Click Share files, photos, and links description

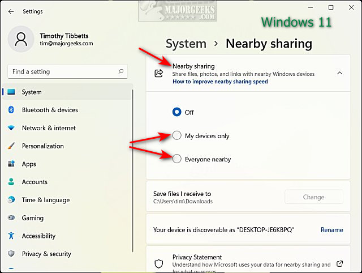coord(243,74)
